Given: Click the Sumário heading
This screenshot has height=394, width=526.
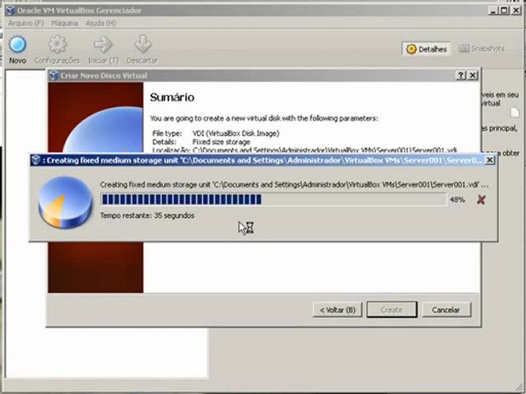Looking at the screenshot, I should click(x=172, y=97).
